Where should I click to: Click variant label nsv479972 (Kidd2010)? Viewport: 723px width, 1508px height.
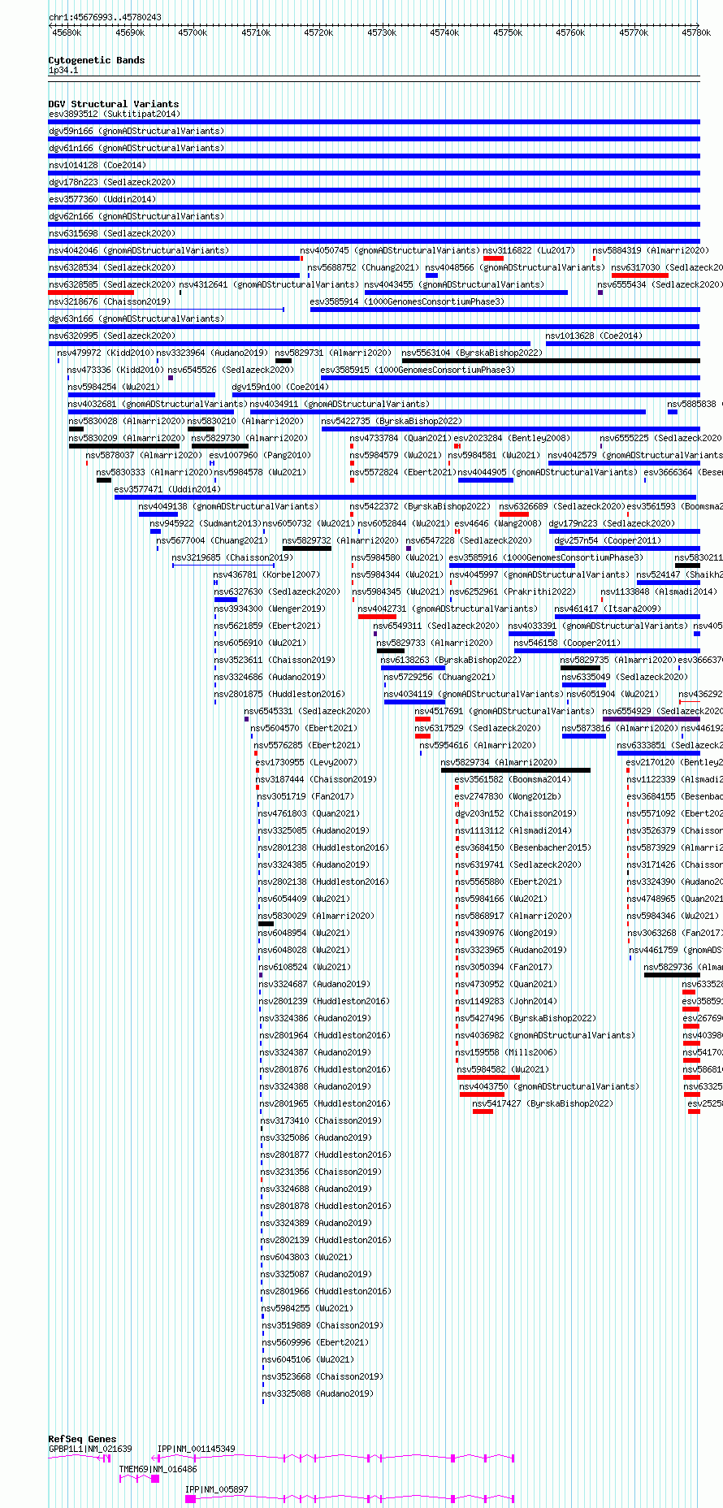coord(105,353)
